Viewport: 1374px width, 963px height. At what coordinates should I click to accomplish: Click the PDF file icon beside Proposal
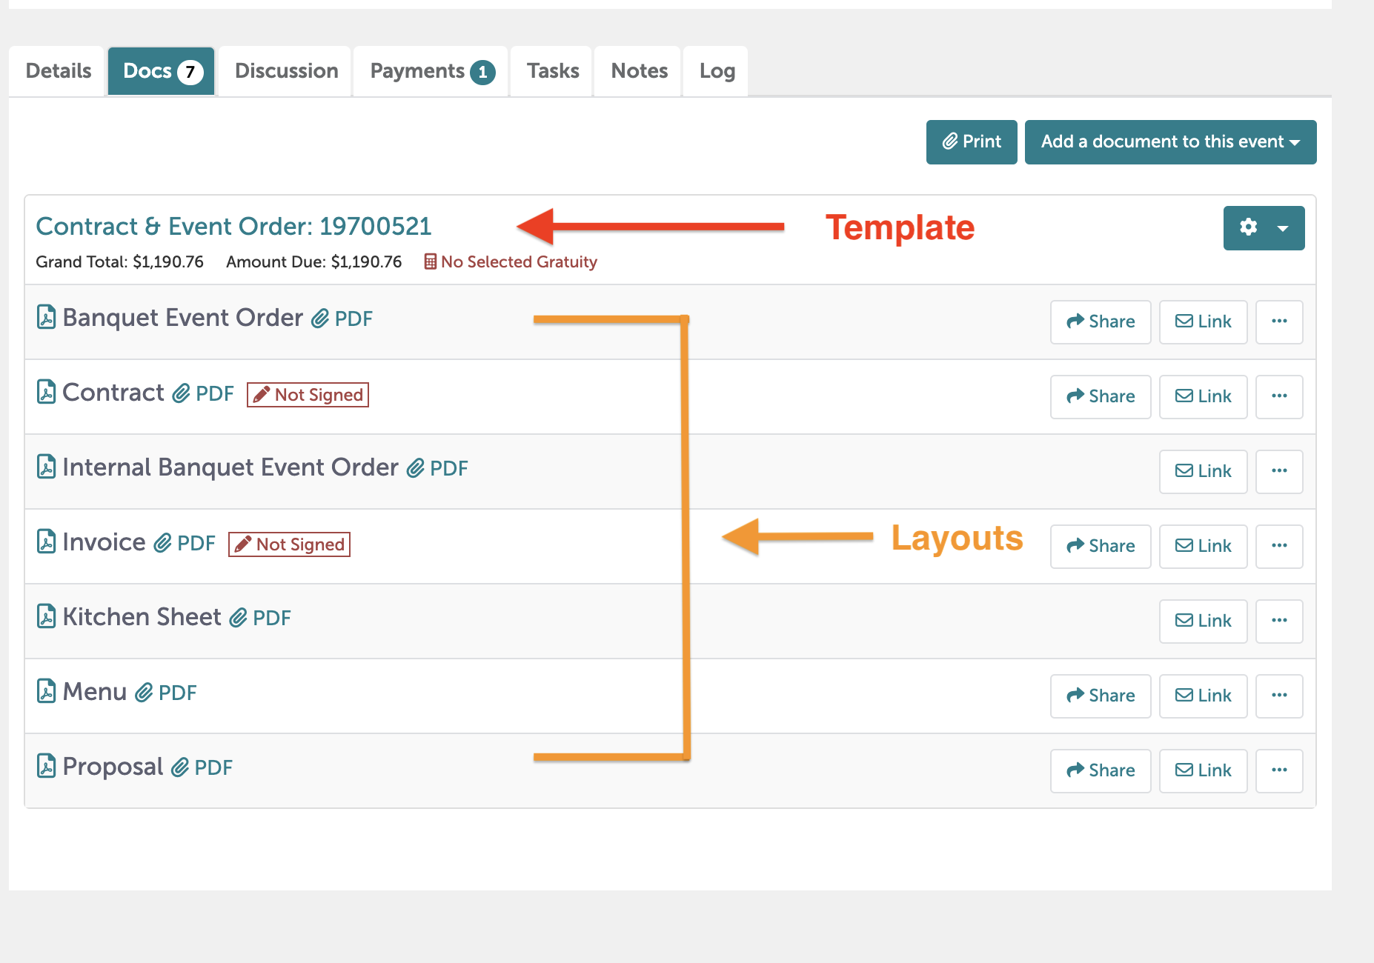[x=46, y=767]
